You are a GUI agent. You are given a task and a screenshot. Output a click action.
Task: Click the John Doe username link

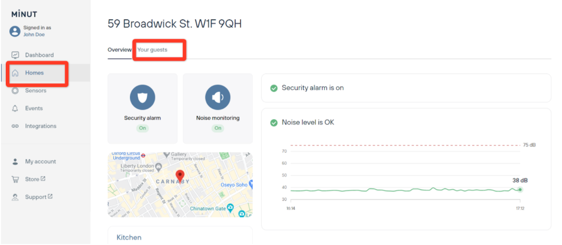click(x=34, y=35)
